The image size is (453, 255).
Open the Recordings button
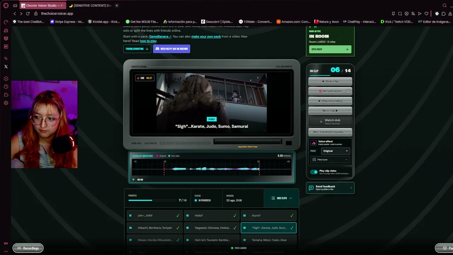pyautogui.click(x=28, y=248)
